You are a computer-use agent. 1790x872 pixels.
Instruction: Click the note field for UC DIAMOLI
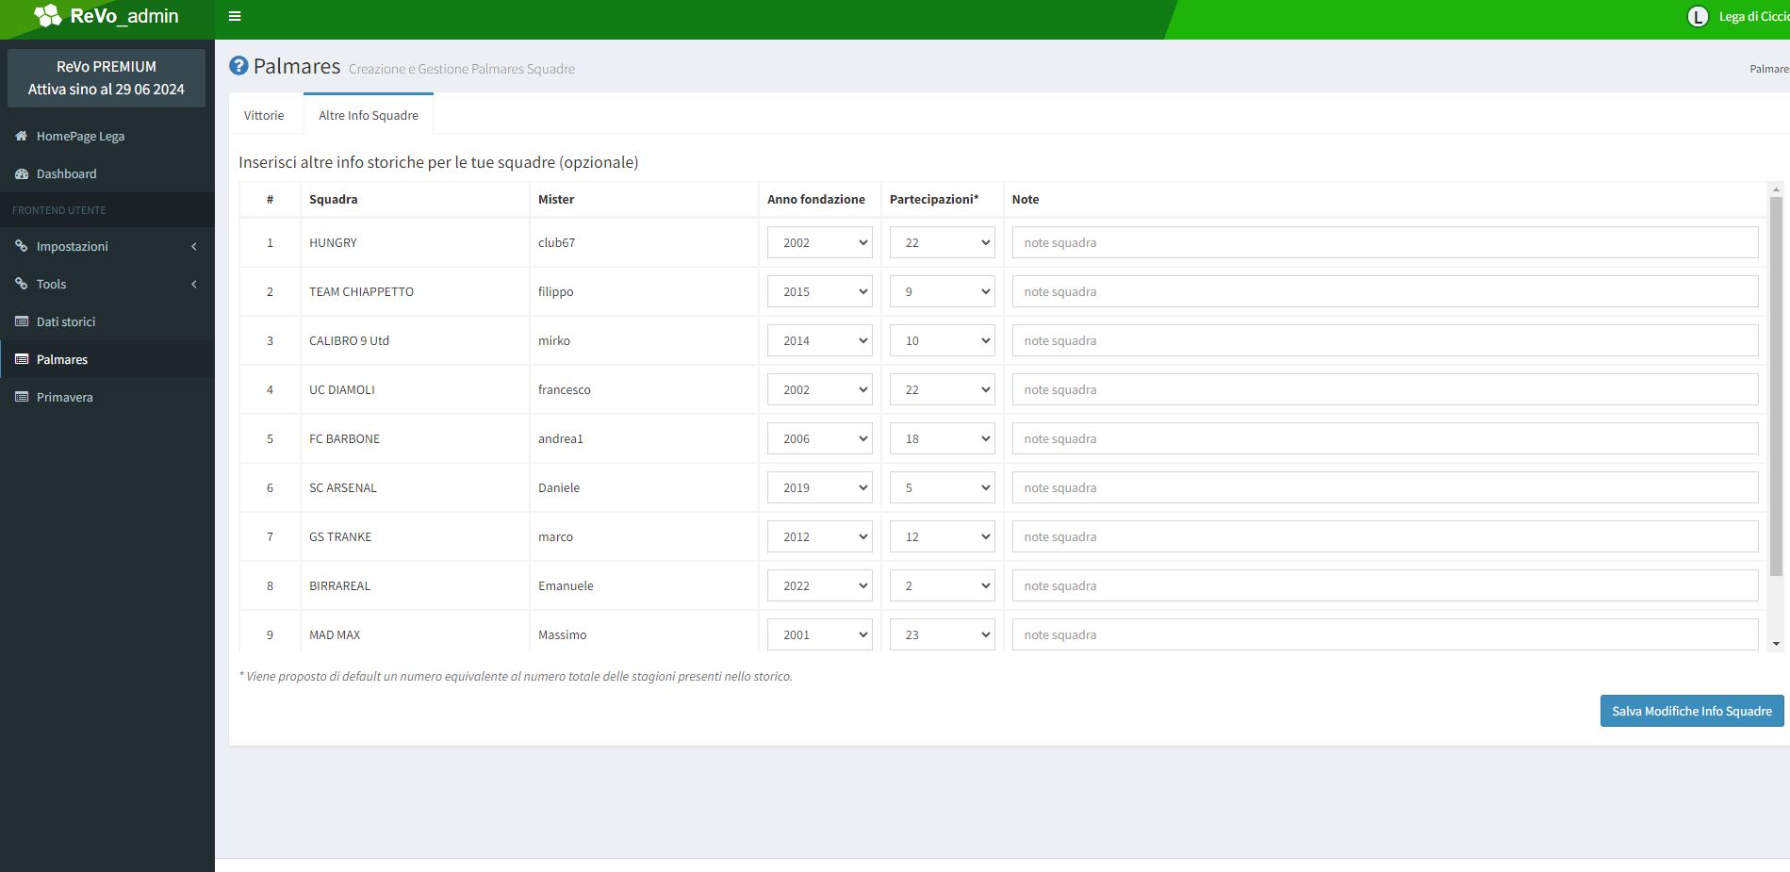pyautogui.click(x=1384, y=389)
